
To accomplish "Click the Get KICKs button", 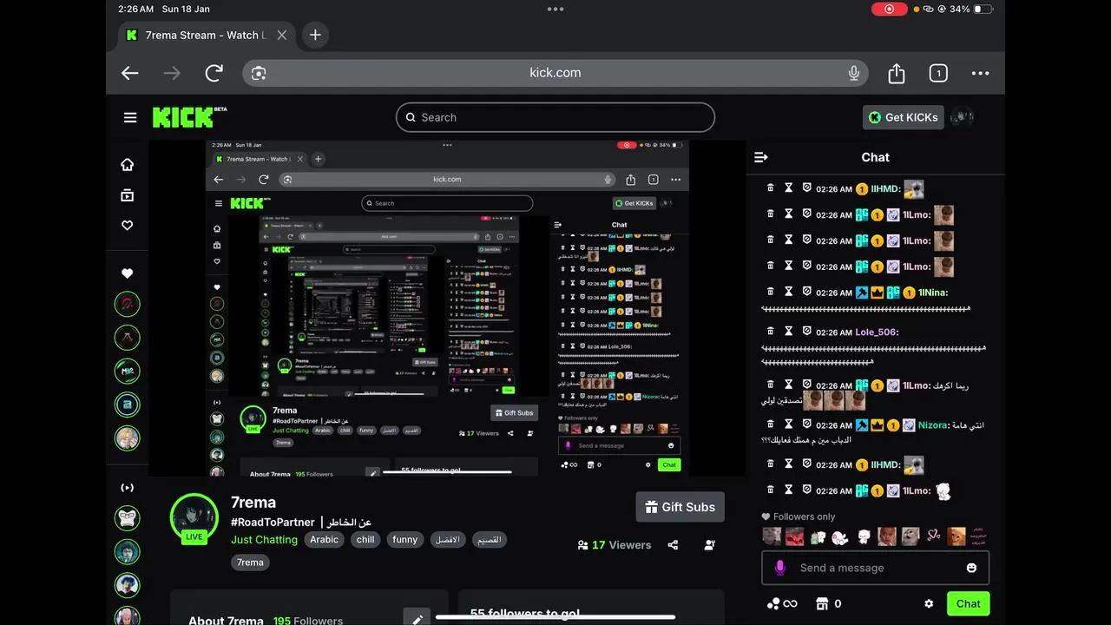I will [x=903, y=117].
